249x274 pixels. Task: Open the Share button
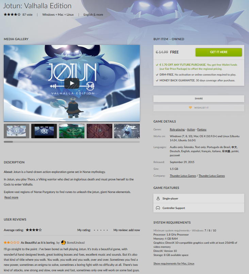click(x=199, y=99)
